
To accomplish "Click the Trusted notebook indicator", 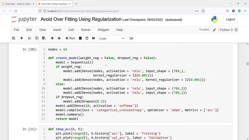I will [x=204, y=30].
